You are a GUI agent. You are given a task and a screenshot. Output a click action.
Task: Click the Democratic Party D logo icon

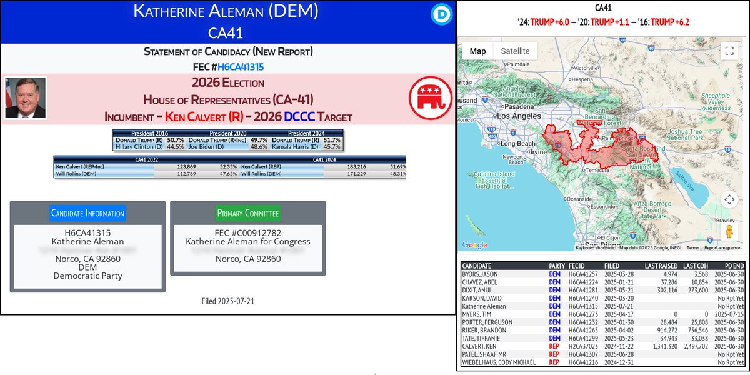pos(441,14)
